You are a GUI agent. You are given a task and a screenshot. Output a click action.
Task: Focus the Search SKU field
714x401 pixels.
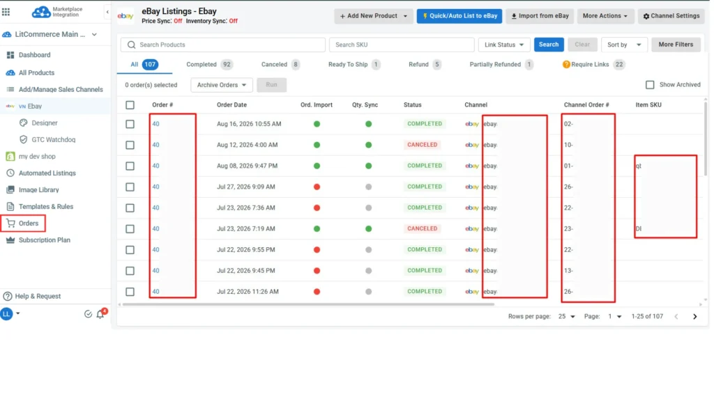(x=402, y=45)
